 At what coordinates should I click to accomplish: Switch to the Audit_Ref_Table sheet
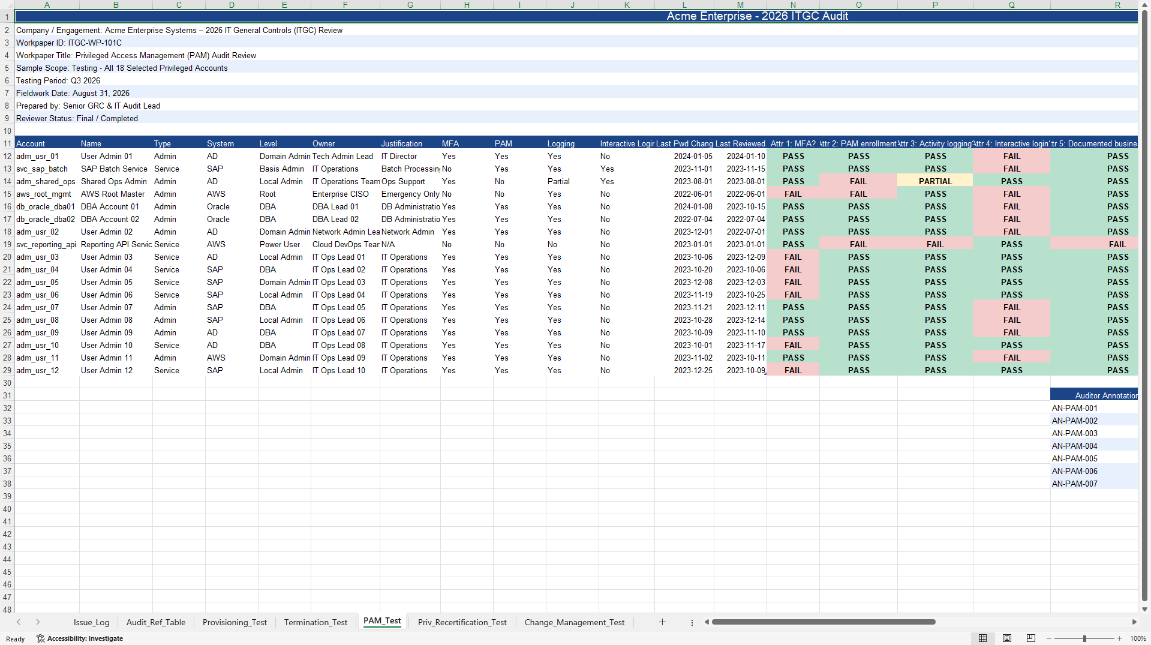156,622
